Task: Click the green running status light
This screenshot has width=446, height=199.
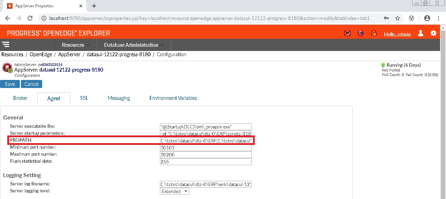Action: coord(383,65)
